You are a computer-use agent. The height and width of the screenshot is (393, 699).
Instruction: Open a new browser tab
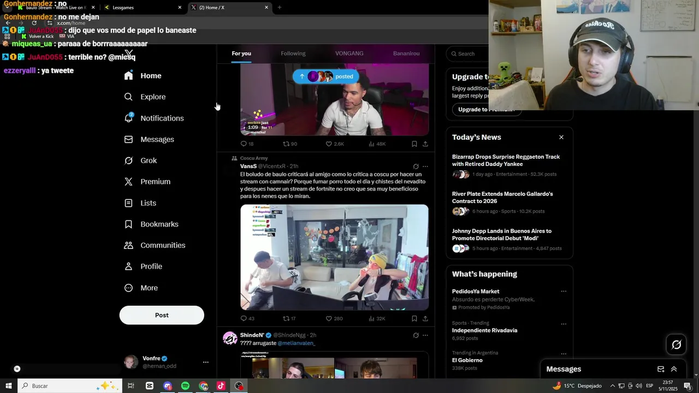(280, 7)
